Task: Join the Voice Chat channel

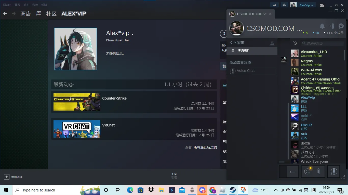Action: pos(252,71)
